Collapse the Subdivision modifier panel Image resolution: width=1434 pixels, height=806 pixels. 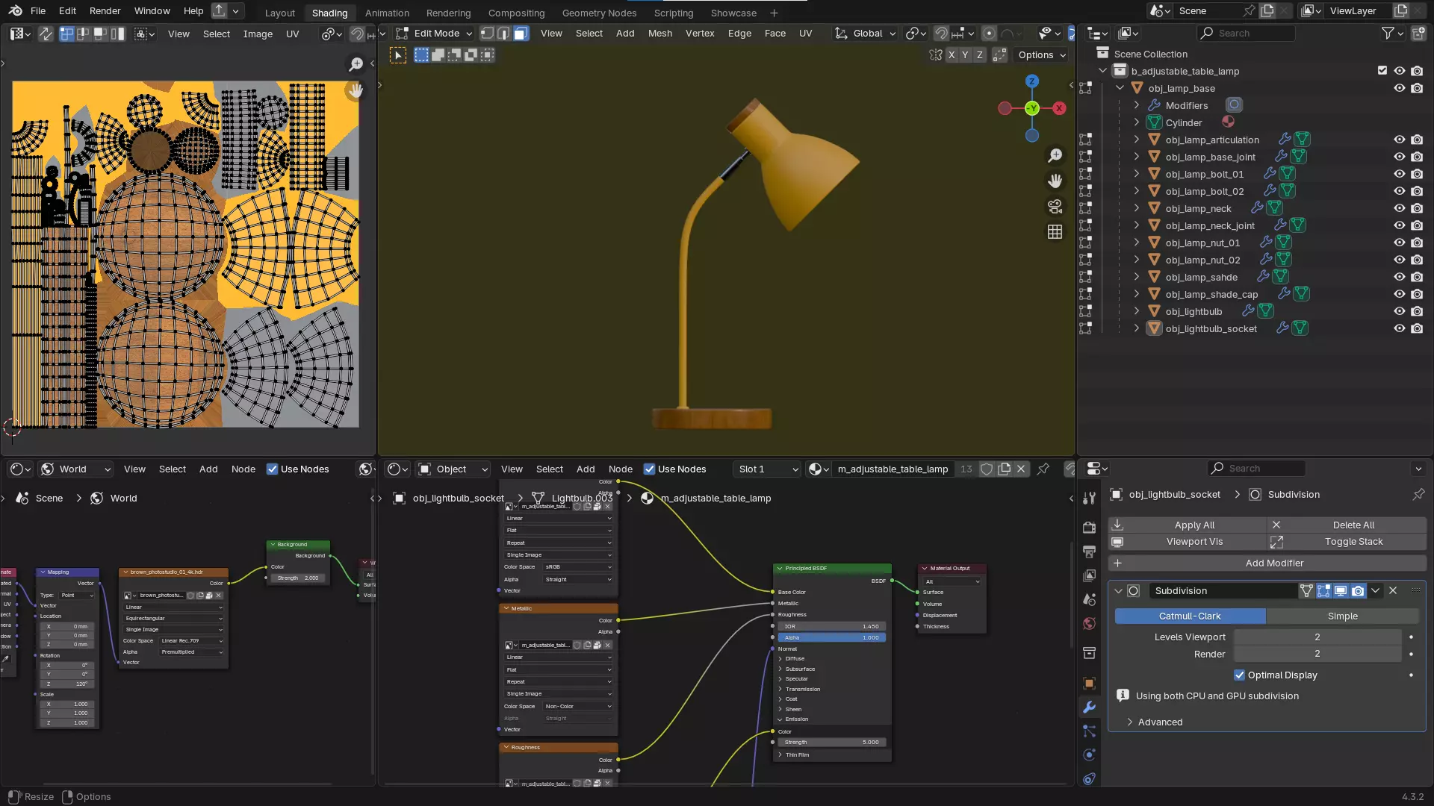click(x=1118, y=590)
